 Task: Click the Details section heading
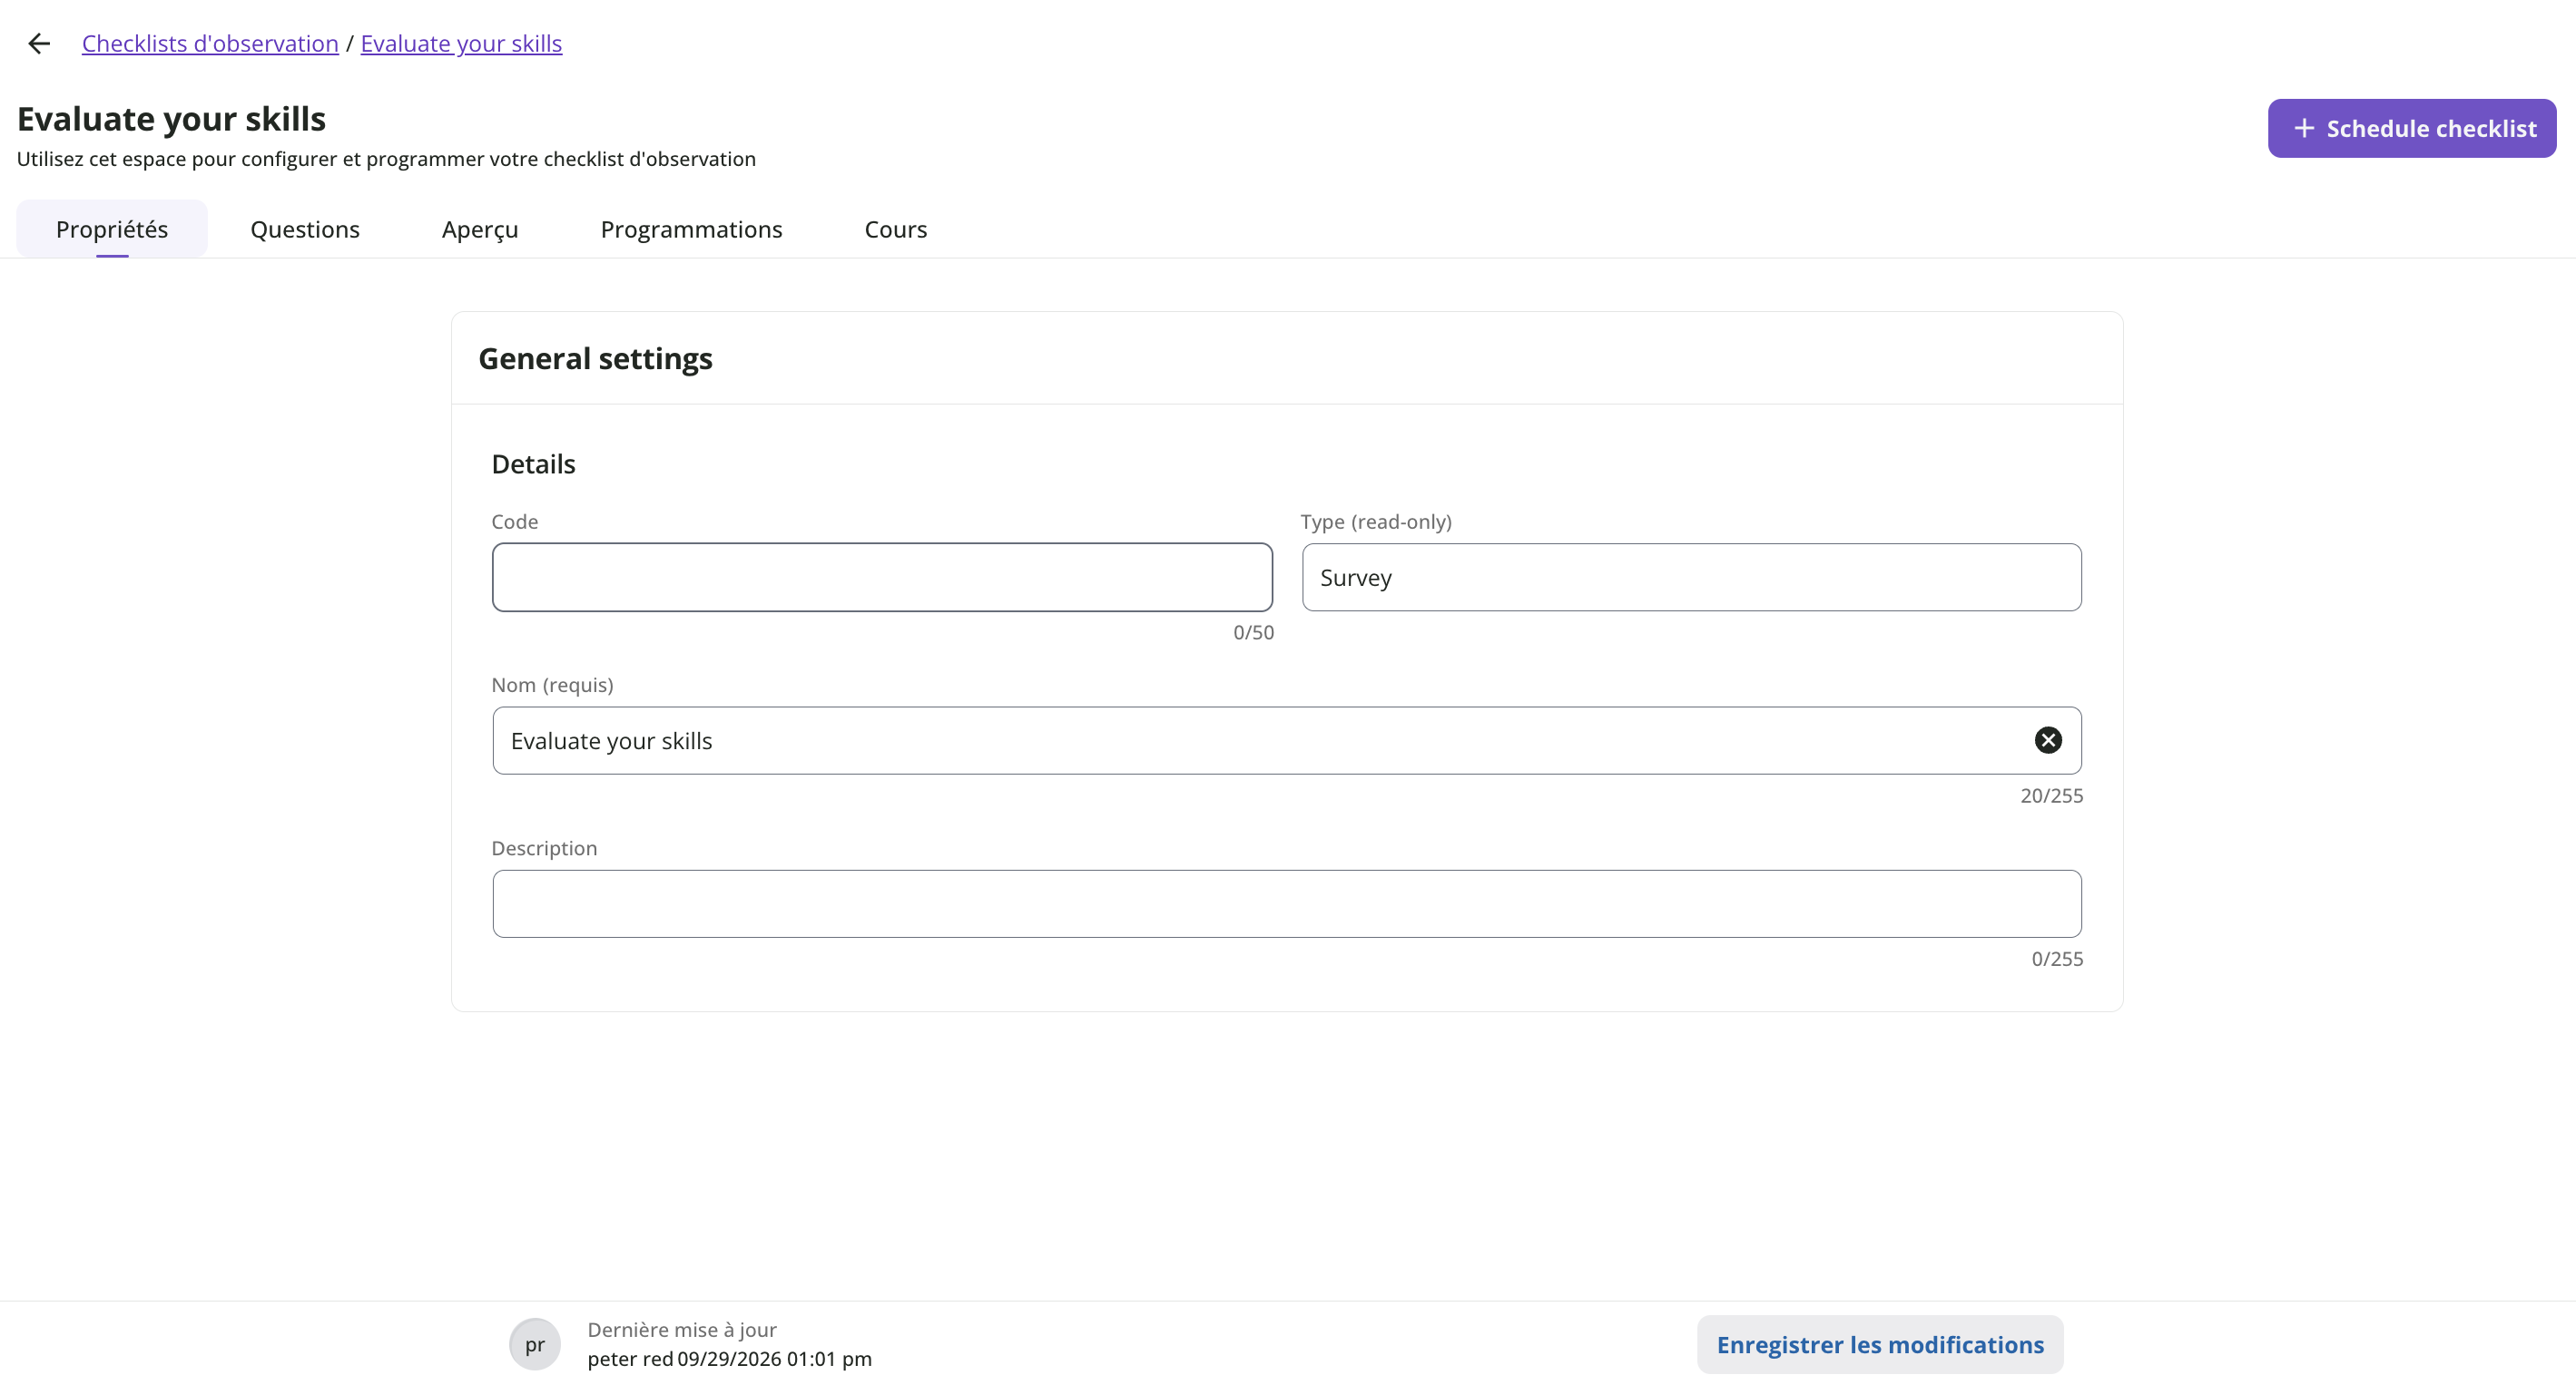pos(533,463)
